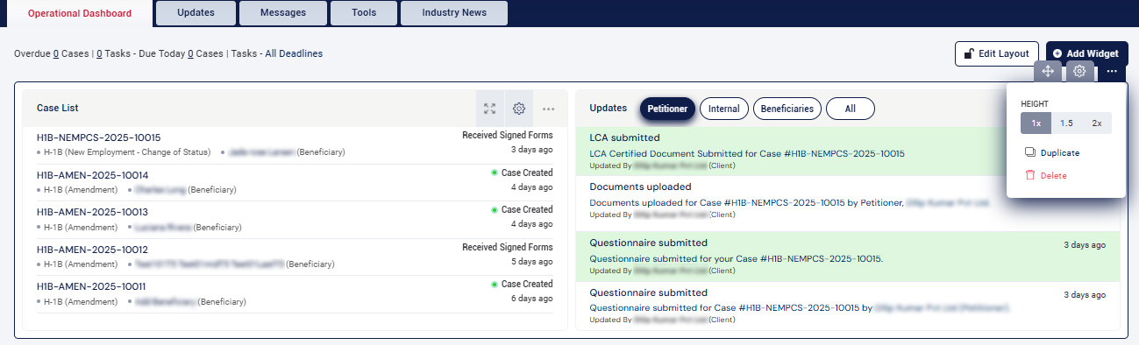Viewport: 1139px width, 345px height.
Task: Expand the Case List widget to fullscreen
Action: [x=490, y=109]
